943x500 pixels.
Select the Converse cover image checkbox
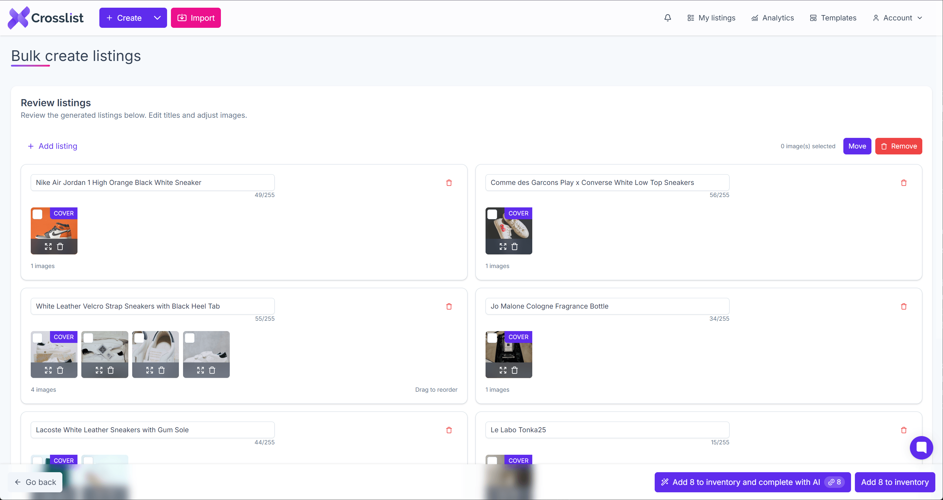coord(492,214)
